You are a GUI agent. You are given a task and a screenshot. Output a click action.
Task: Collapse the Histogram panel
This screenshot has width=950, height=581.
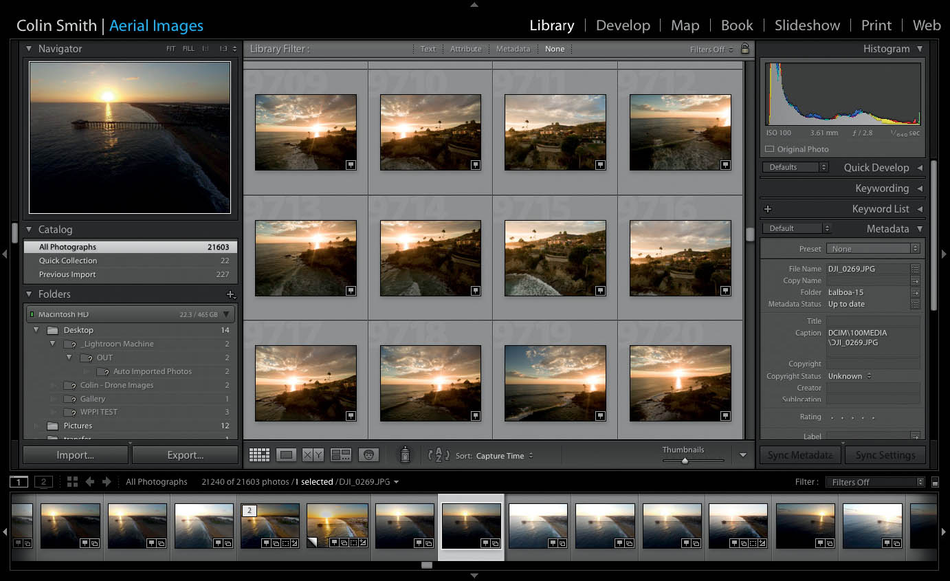click(920, 49)
